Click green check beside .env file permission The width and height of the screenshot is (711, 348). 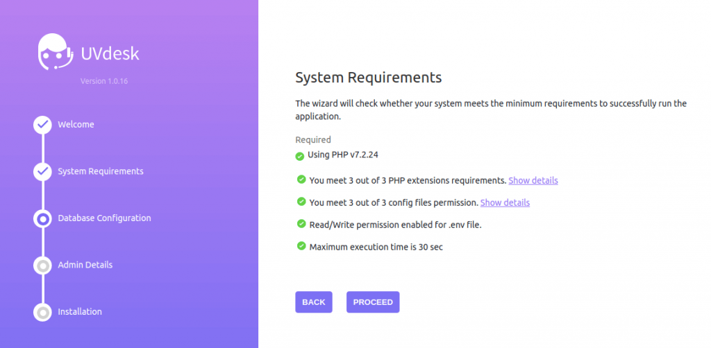pos(301,223)
